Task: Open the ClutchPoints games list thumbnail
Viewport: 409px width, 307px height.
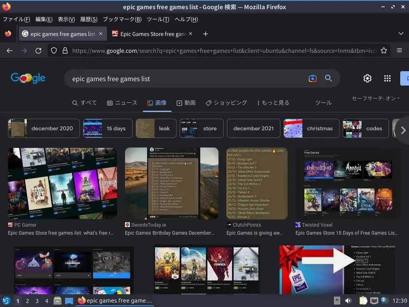Action: tap(257, 183)
